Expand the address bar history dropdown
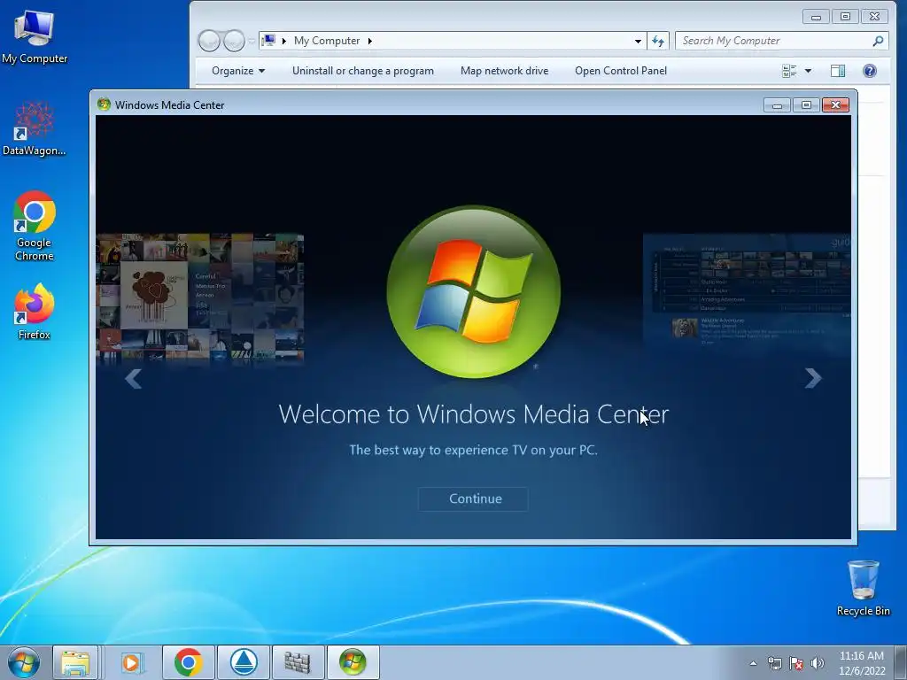This screenshot has height=680, width=907. 638,41
